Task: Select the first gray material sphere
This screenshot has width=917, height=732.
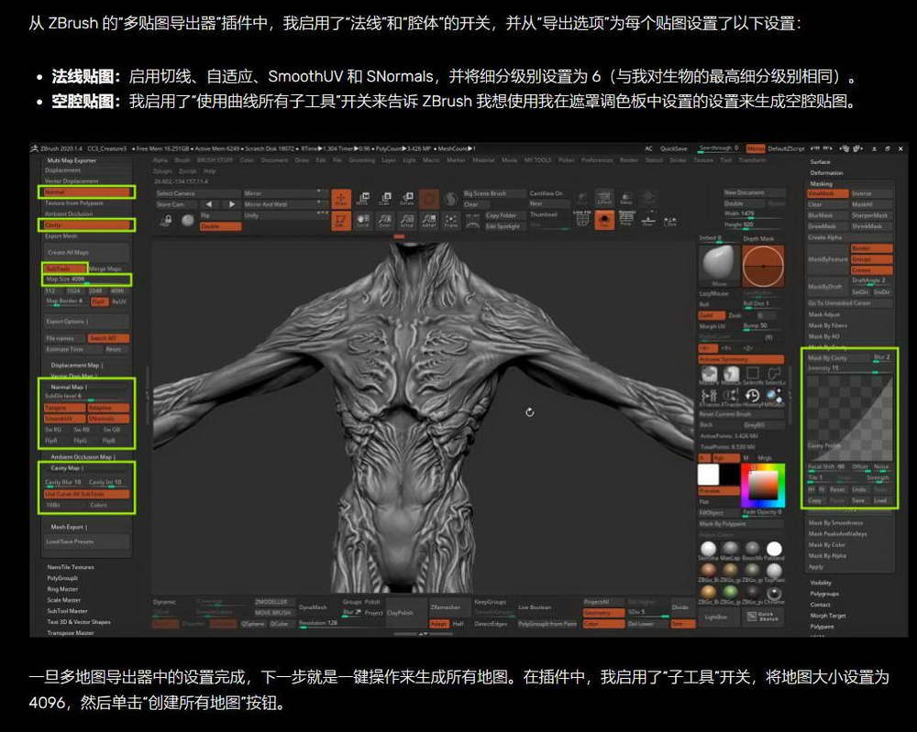Action: pos(731,548)
